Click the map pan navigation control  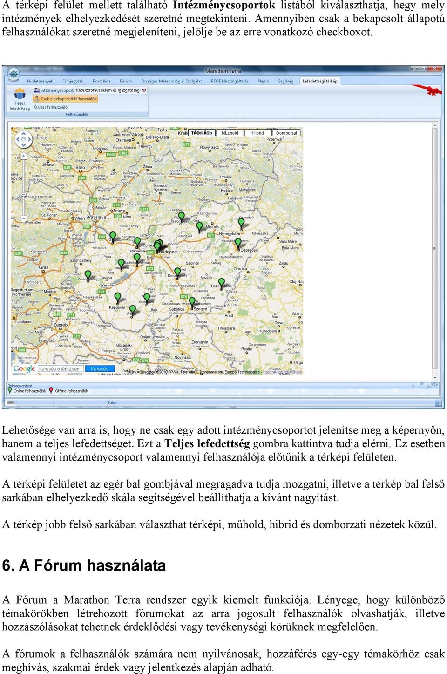point(24,139)
